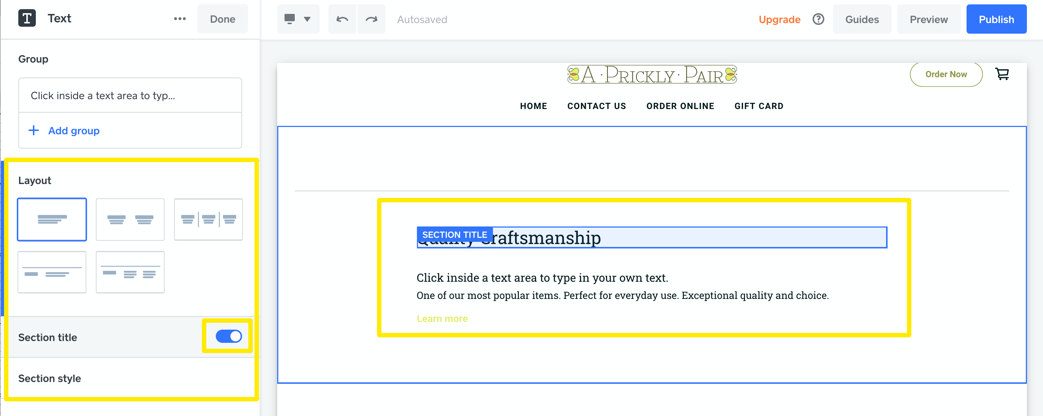1043x416 pixels.
Task: Enable the Section title toggle
Action: coord(228,336)
